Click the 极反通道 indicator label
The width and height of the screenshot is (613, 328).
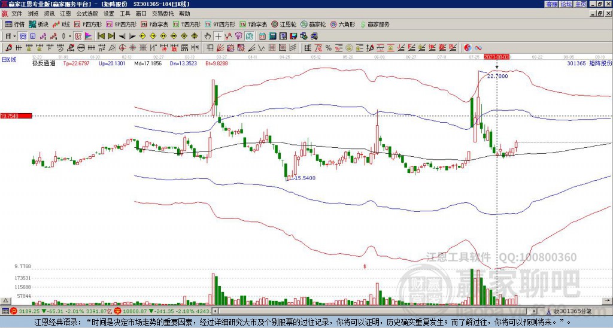click(44, 63)
